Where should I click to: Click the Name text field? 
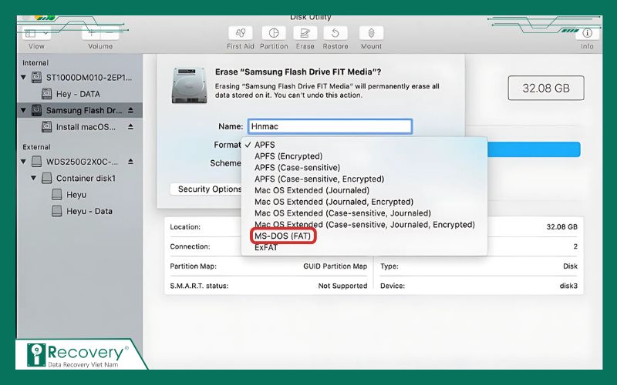pos(329,126)
